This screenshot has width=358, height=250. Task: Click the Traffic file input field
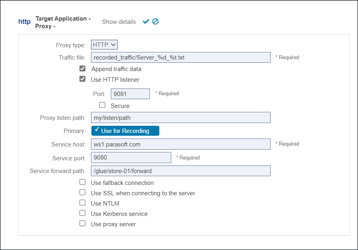(x=181, y=58)
